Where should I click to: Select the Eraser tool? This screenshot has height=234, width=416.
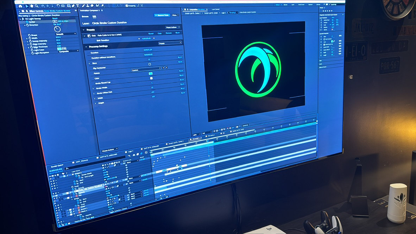[x=92, y=6]
